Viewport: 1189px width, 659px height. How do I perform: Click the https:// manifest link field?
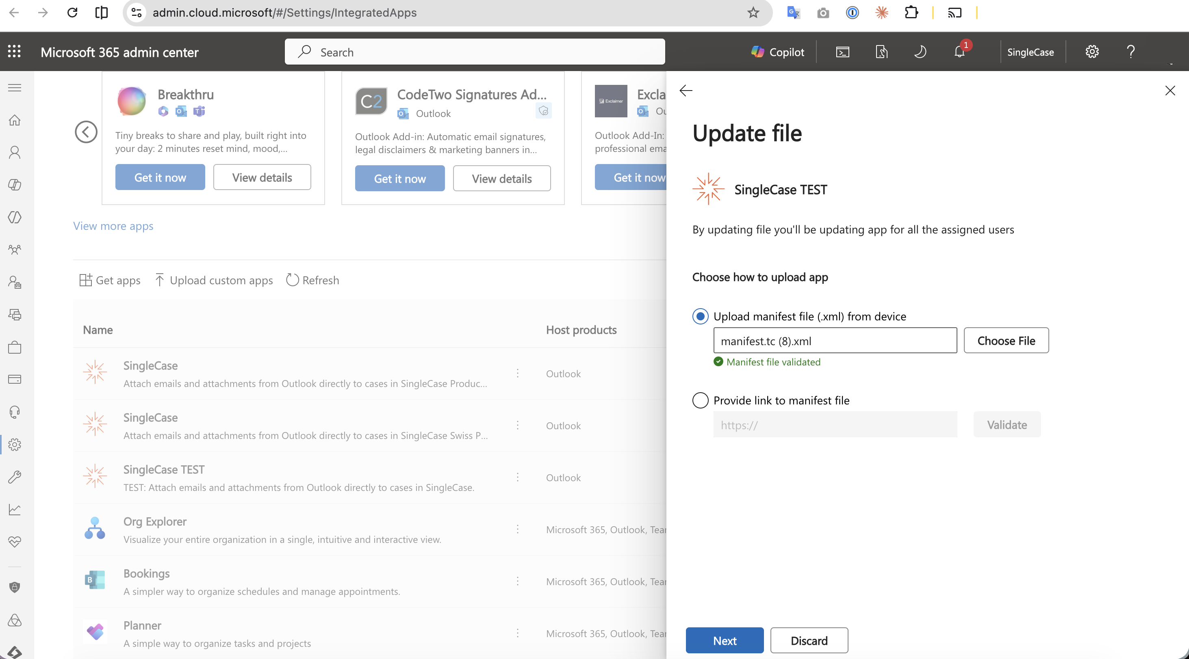pyautogui.click(x=835, y=425)
